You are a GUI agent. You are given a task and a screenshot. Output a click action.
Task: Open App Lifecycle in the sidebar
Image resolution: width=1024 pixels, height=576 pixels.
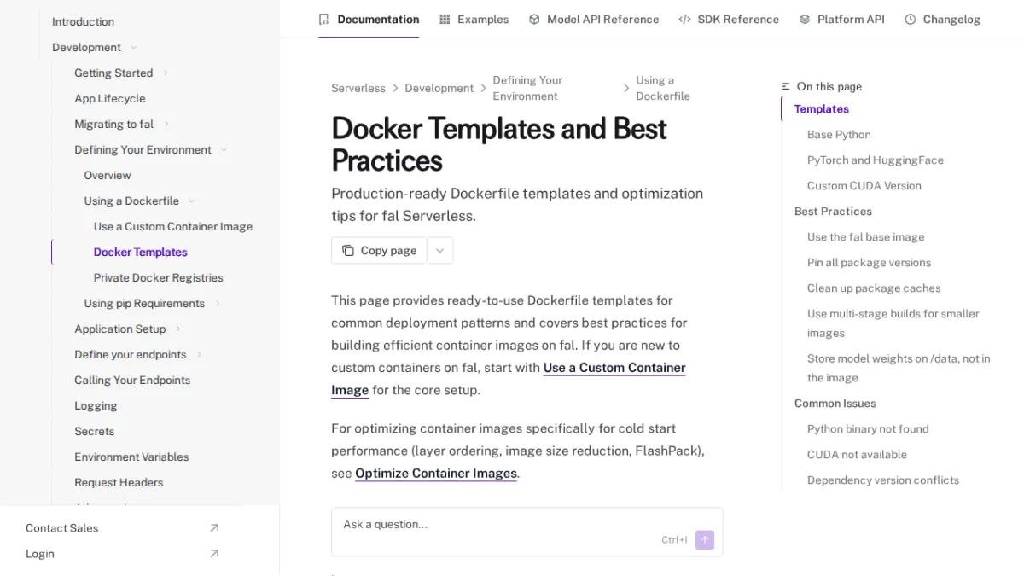click(x=110, y=99)
